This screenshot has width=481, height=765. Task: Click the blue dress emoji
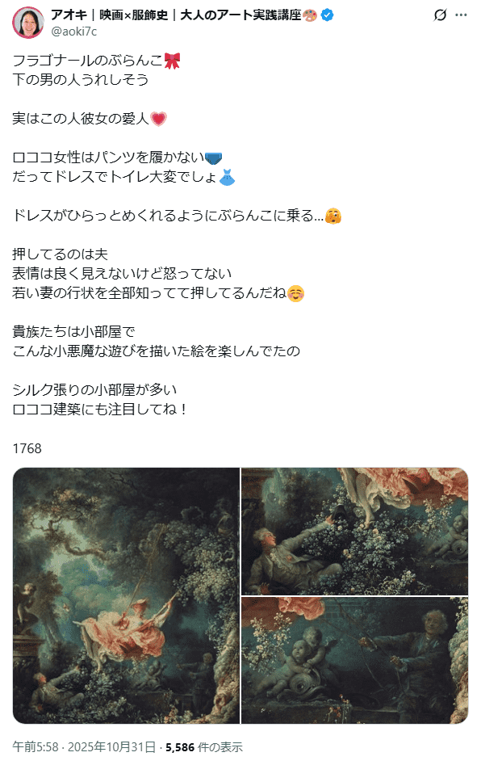coord(227,177)
